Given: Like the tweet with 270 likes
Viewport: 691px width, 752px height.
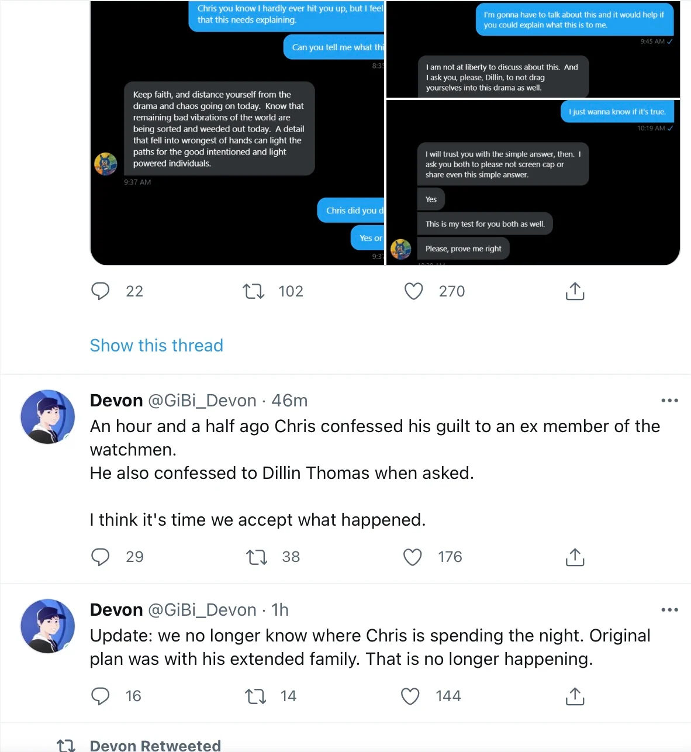Looking at the screenshot, I should (413, 291).
